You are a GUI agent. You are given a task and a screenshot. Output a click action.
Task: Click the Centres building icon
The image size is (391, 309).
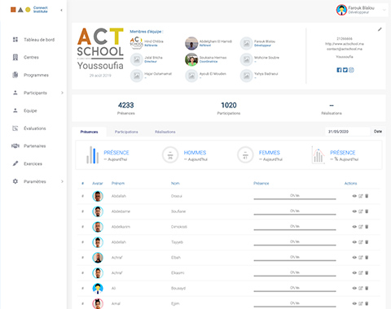click(15, 57)
